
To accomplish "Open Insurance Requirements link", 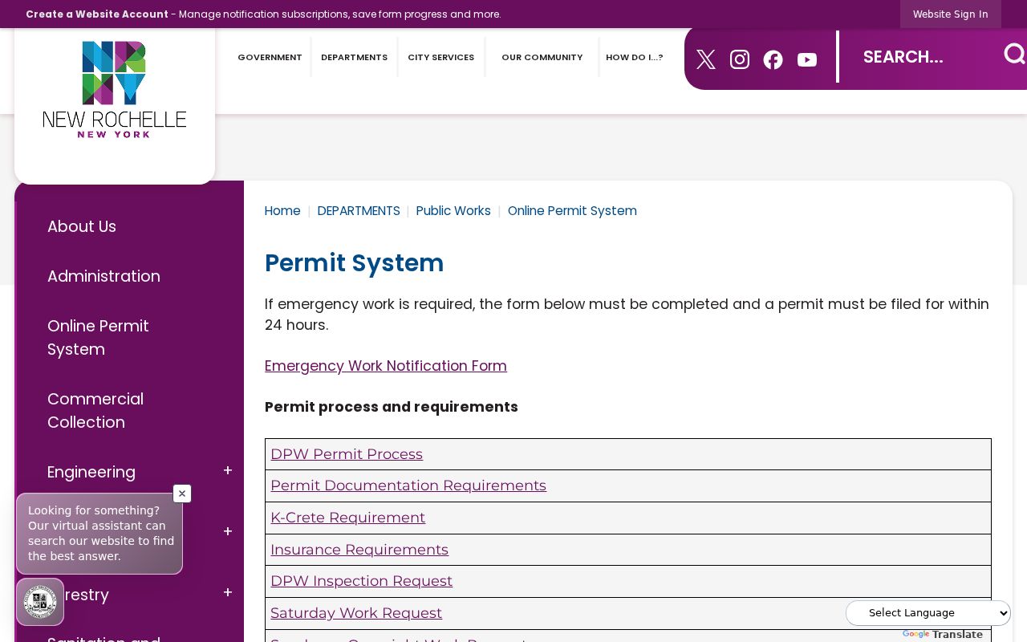I will 359,550.
